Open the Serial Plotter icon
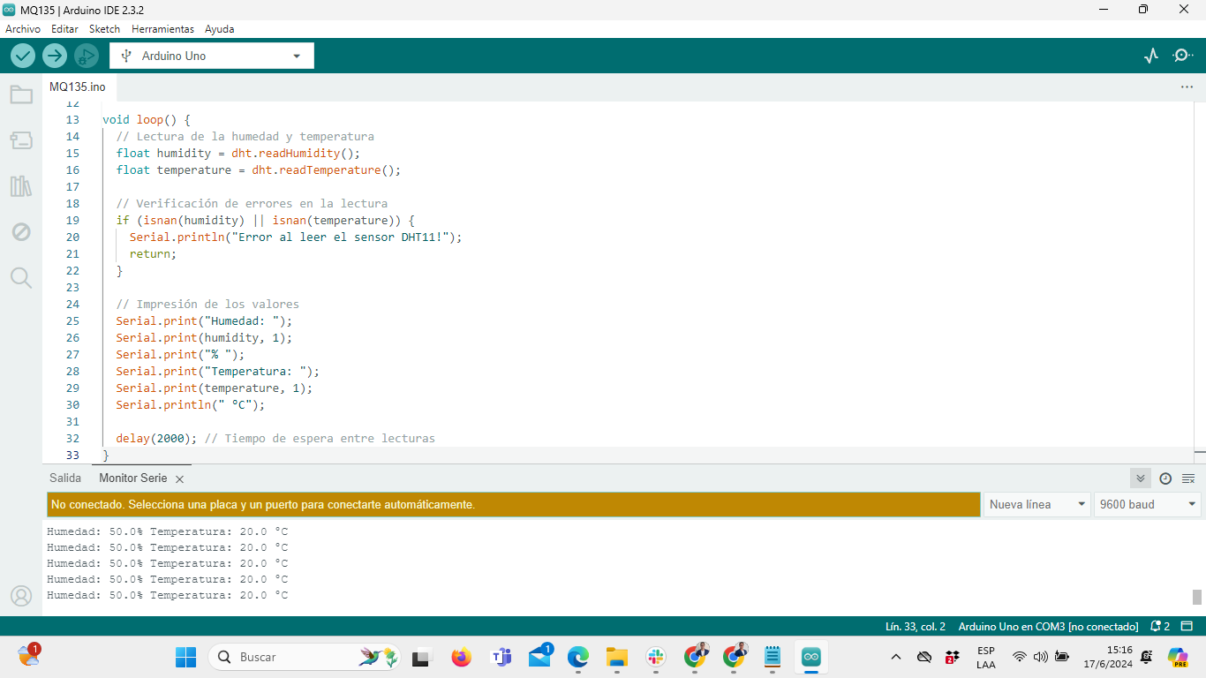The image size is (1206, 678). click(x=1150, y=56)
